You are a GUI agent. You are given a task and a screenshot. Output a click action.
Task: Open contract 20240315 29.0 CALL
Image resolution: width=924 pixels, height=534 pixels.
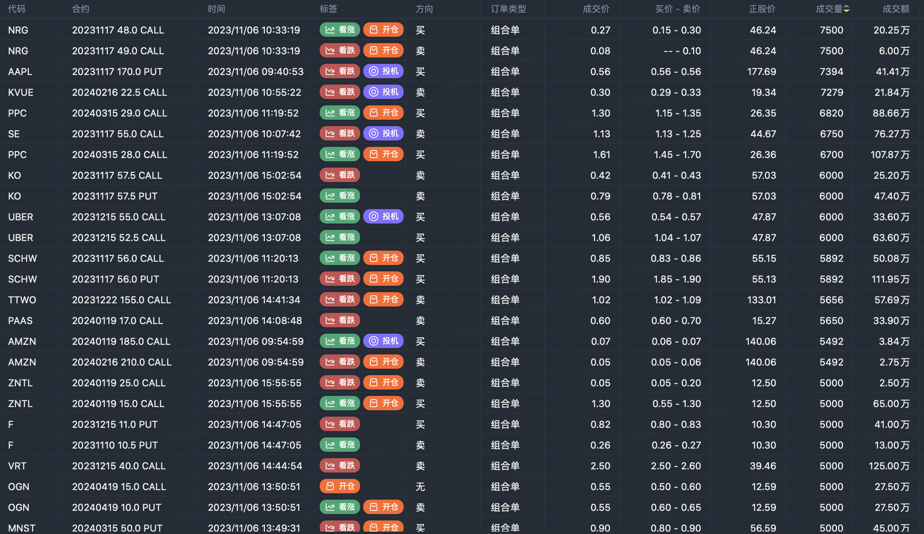(119, 113)
